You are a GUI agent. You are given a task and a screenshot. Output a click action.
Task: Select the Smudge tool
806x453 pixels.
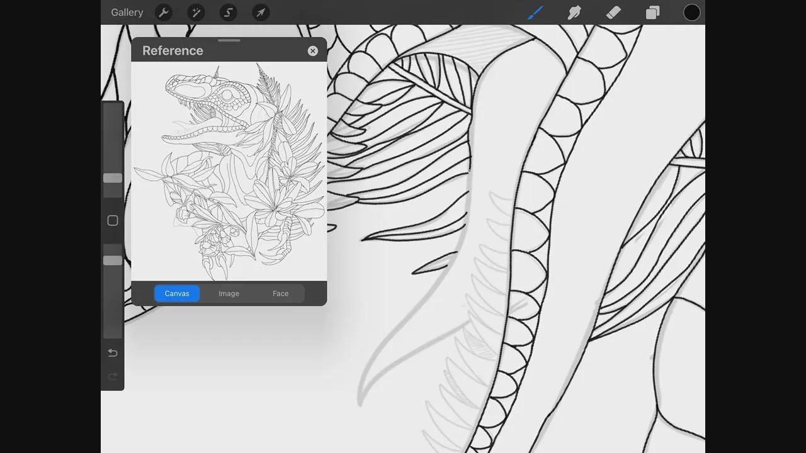(574, 13)
